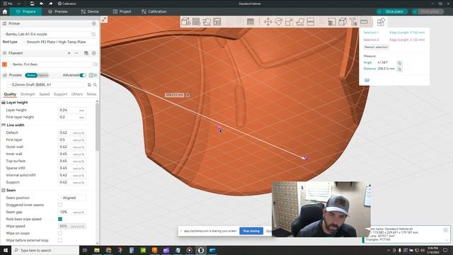Switch to the Calibration tab

154,11
